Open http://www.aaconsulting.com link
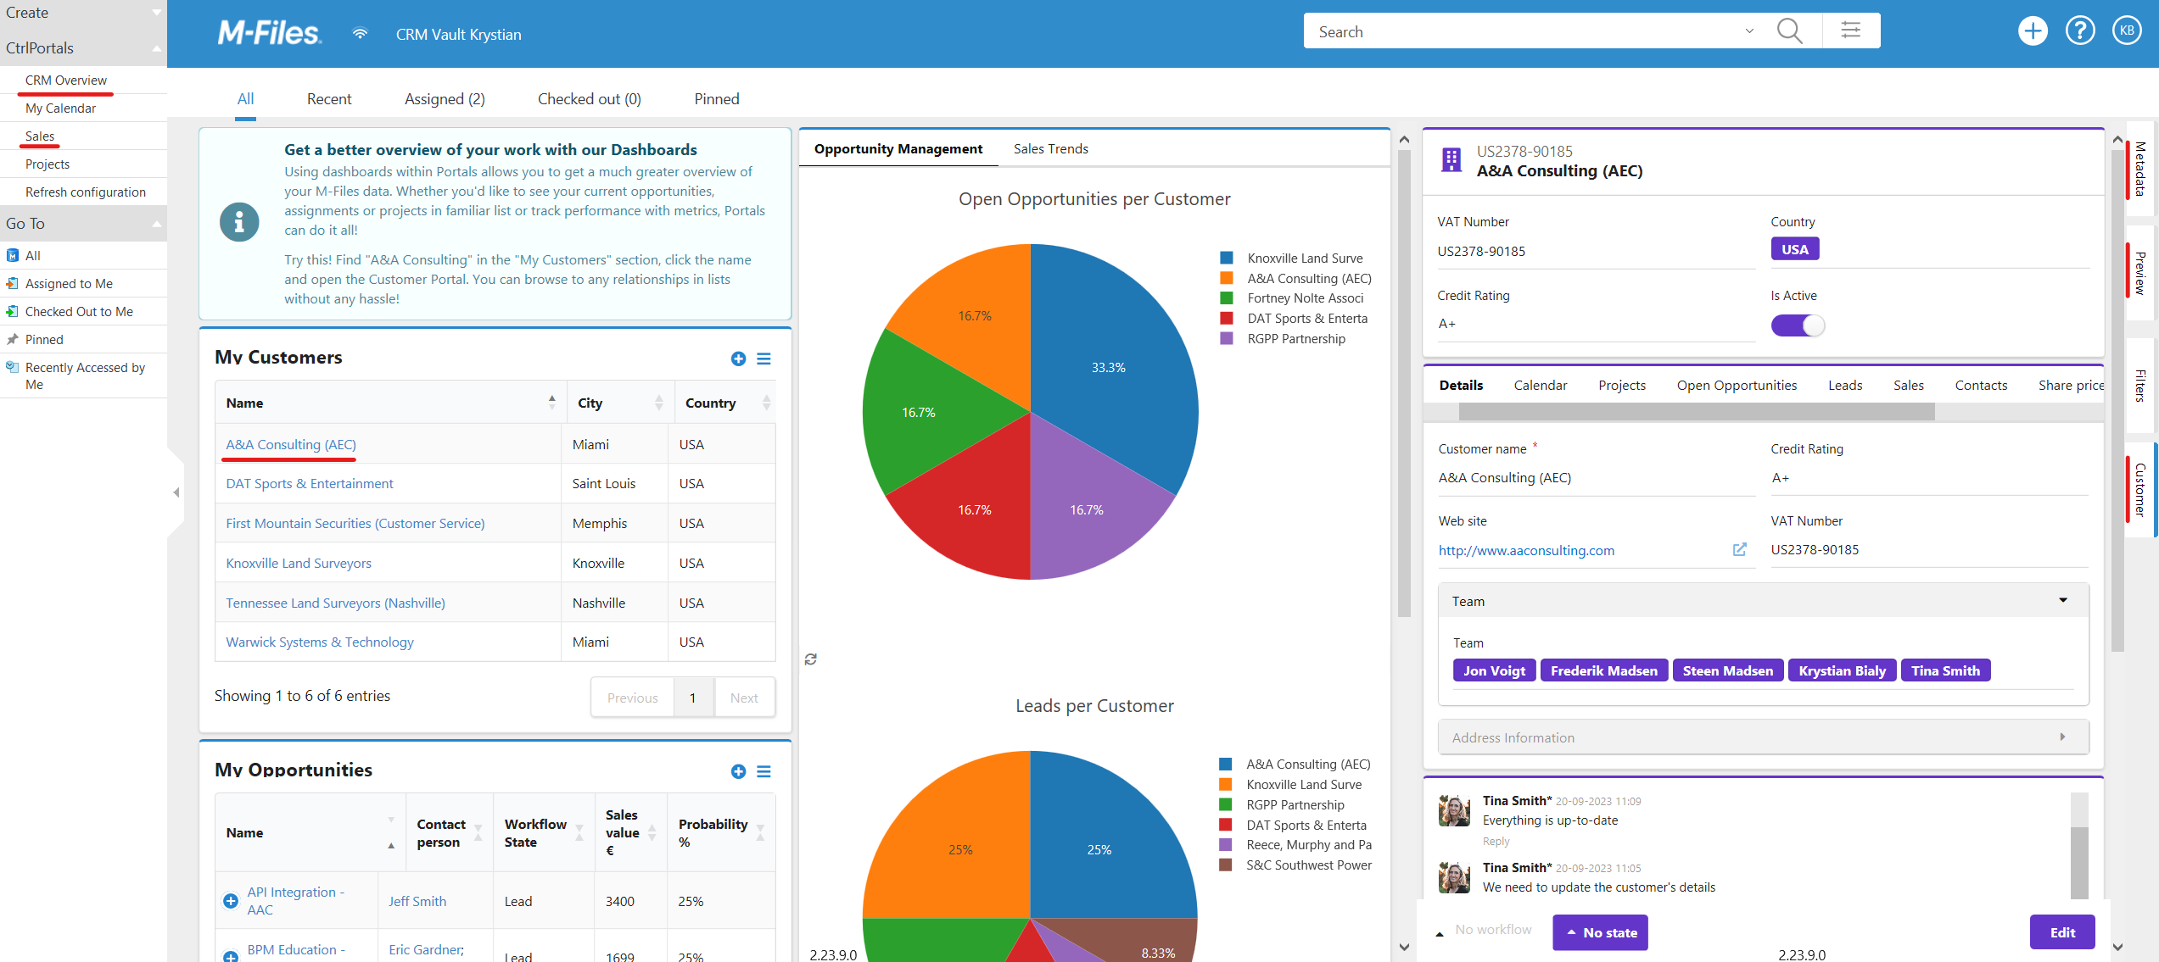Image resolution: width=2159 pixels, height=962 pixels. [x=1526, y=550]
